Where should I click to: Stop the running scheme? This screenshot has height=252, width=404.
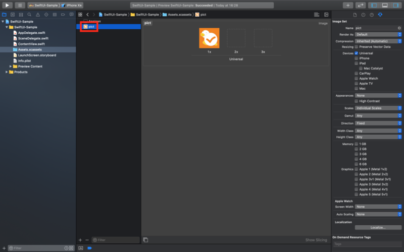coord(20,5)
